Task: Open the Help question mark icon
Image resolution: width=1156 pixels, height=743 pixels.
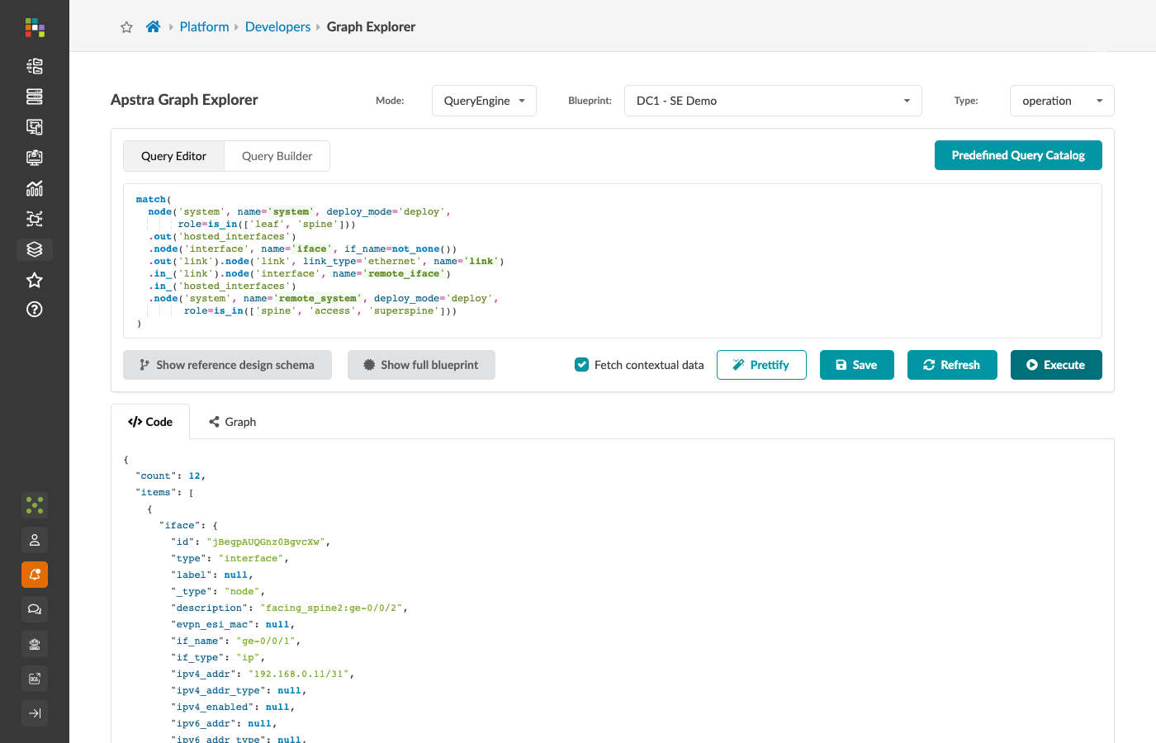Action: coord(35,310)
